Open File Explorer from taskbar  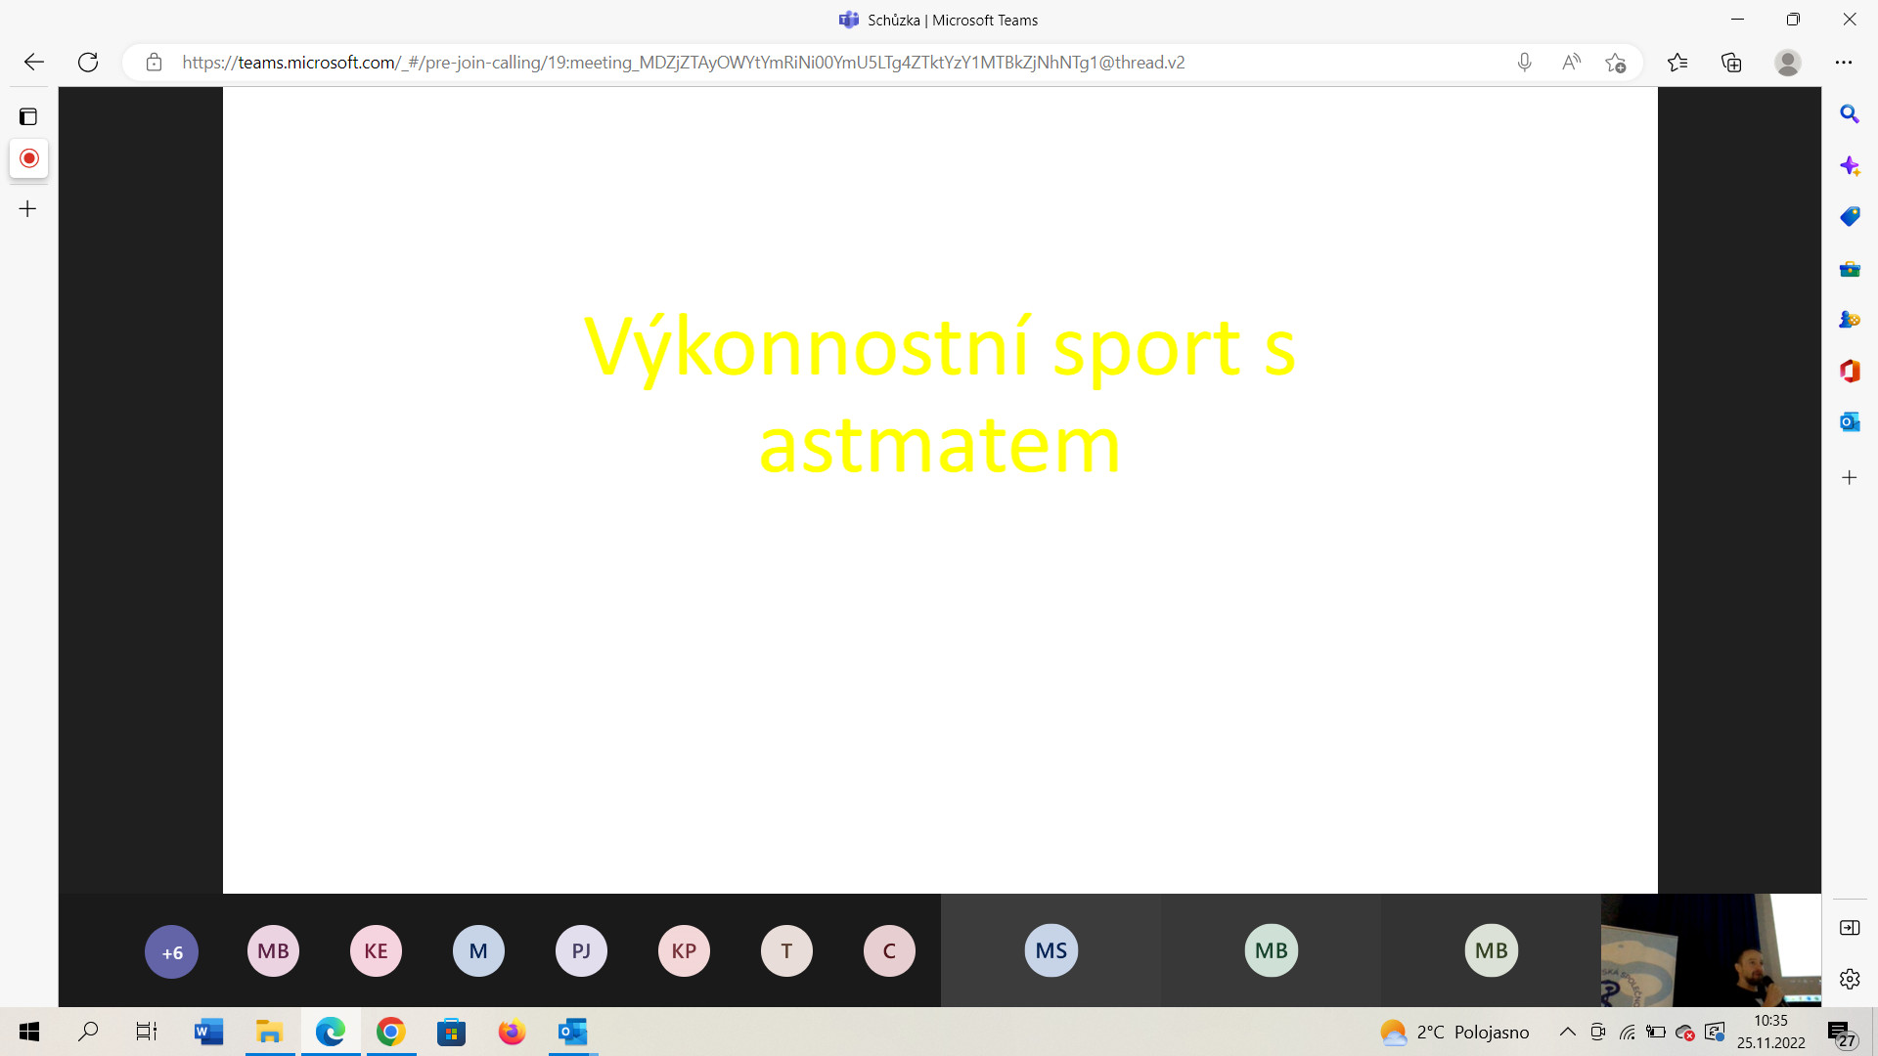click(x=269, y=1032)
